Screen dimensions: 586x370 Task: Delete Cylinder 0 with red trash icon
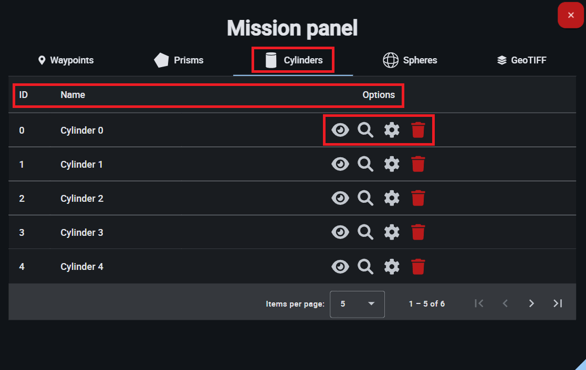tap(418, 130)
